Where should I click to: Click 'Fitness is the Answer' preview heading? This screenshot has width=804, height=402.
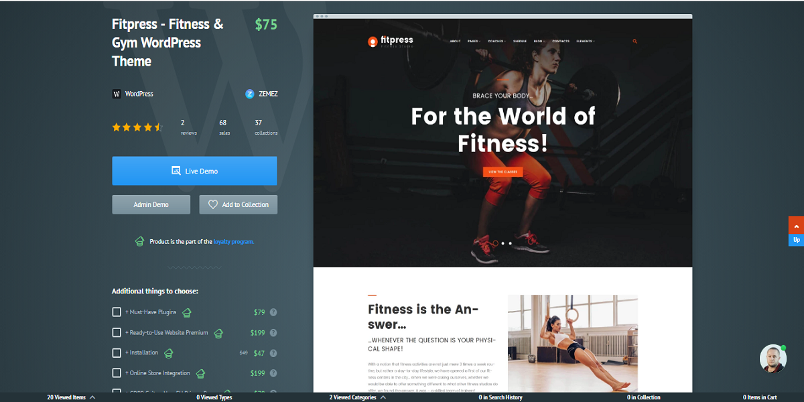[423, 317]
